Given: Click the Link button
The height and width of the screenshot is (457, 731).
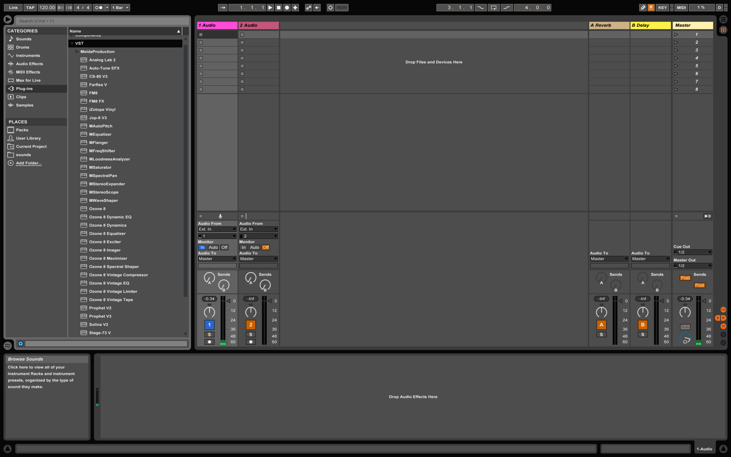Looking at the screenshot, I should tap(13, 8).
